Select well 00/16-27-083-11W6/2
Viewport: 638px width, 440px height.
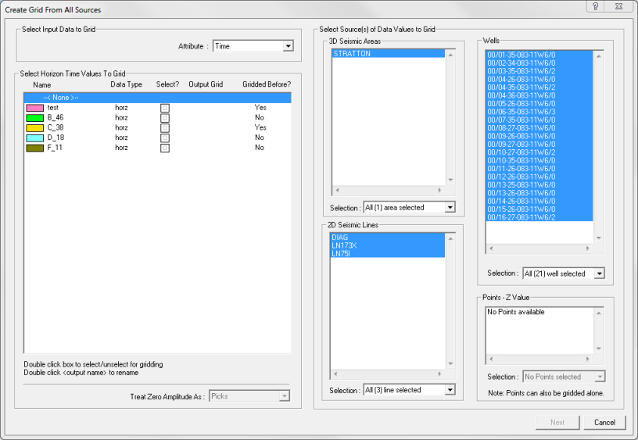point(539,217)
